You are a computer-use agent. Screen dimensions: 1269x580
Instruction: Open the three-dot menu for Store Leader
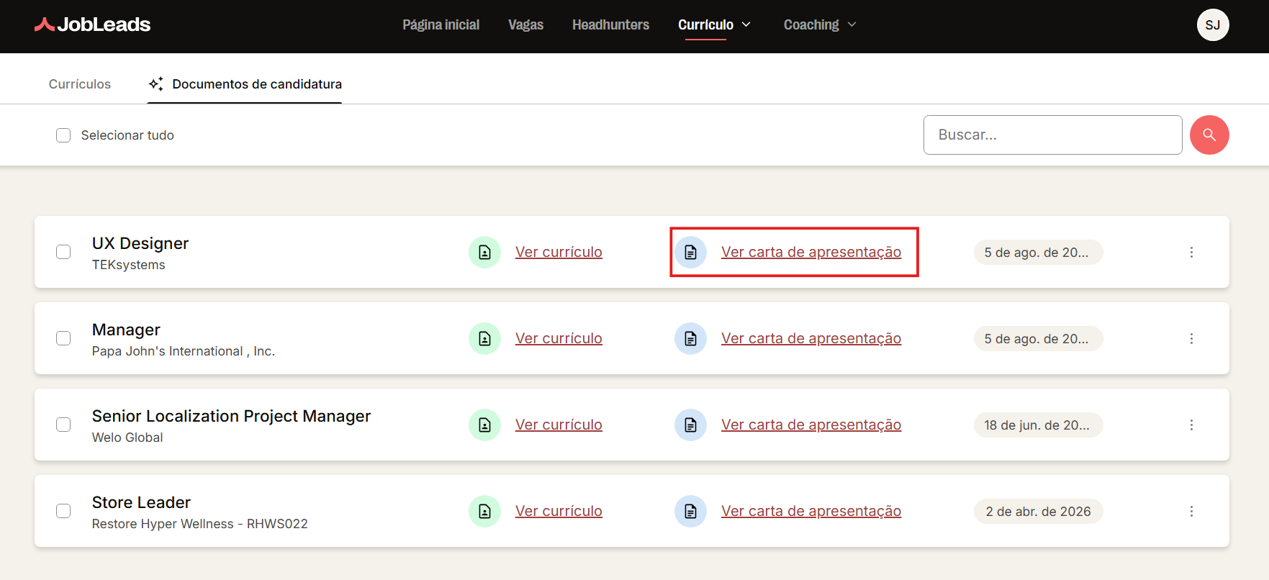1191,511
